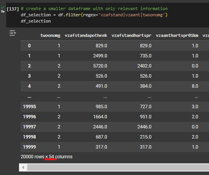Click cell value 951.0
This screenshot has height=175, width=209.
pos(146,117)
